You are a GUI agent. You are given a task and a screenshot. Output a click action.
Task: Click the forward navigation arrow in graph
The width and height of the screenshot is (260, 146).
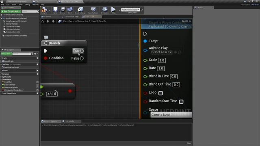click(x=53, y=21)
